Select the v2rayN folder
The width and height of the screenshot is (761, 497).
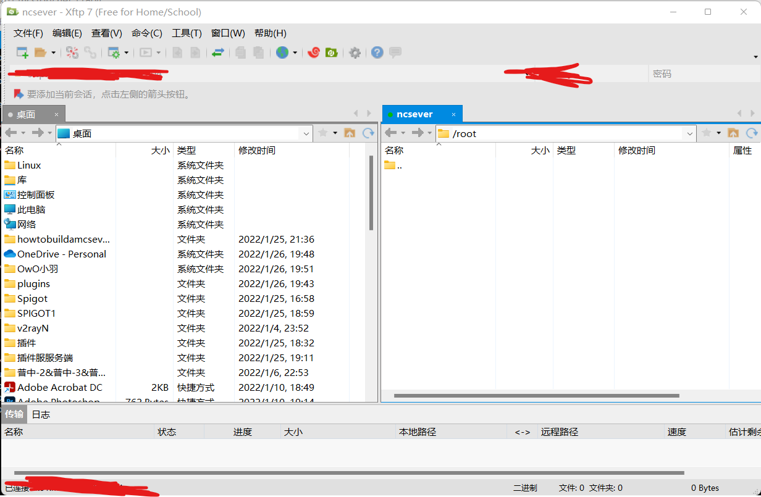(x=33, y=328)
